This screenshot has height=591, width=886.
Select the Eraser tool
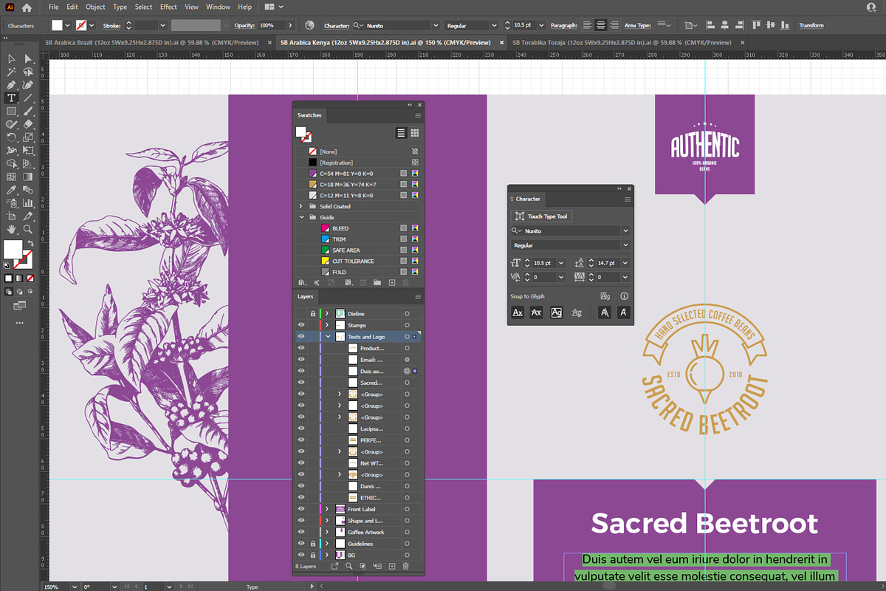tap(28, 124)
